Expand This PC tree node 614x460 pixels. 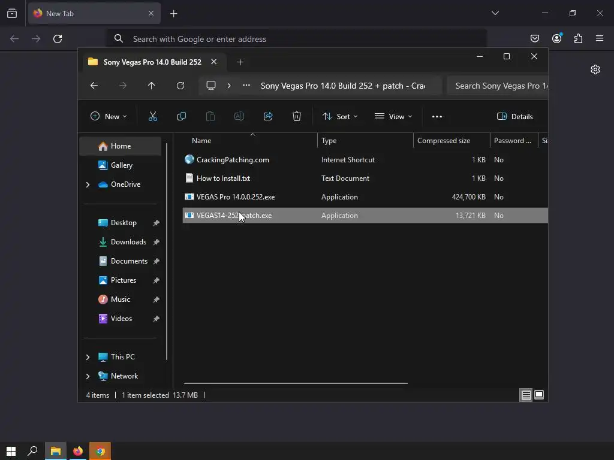pos(88,357)
